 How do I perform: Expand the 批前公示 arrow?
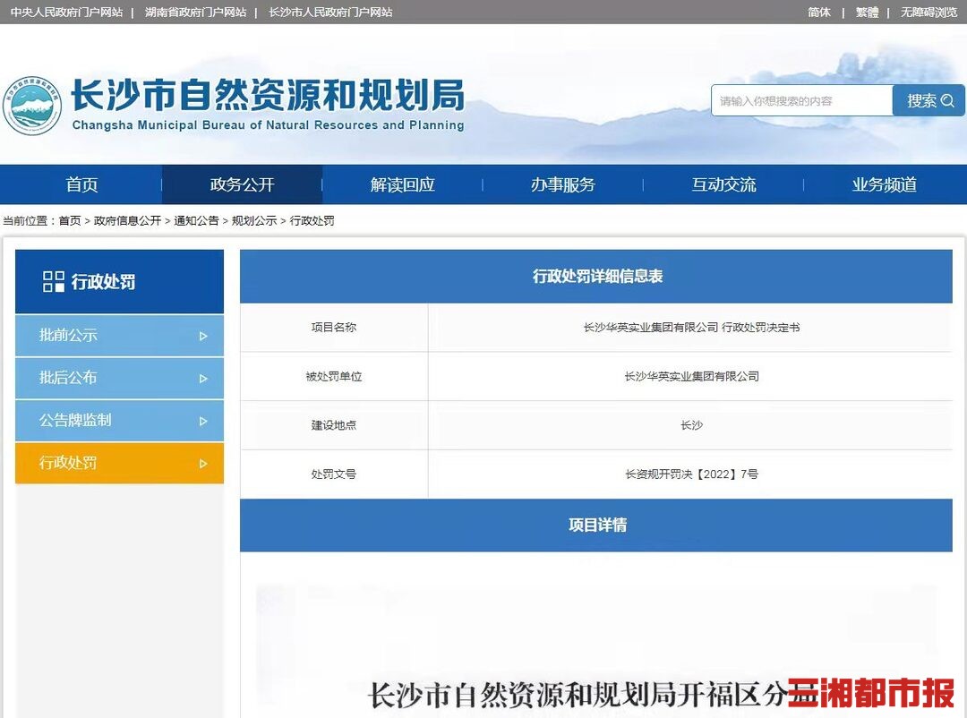203,337
